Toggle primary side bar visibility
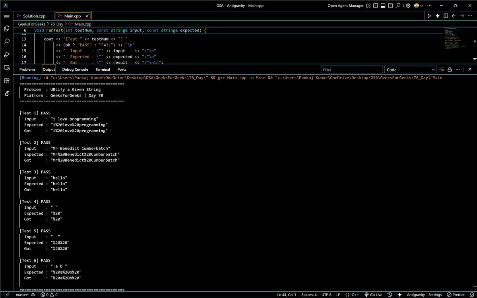The height and width of the screenshot is (298, 477). pyautogui.click(x=376, y=6)
